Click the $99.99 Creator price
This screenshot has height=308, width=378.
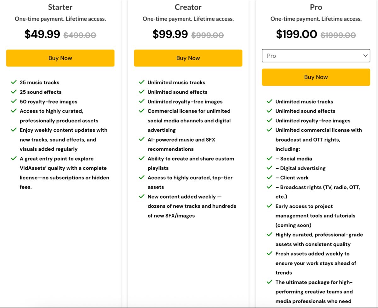click(170, 34)
